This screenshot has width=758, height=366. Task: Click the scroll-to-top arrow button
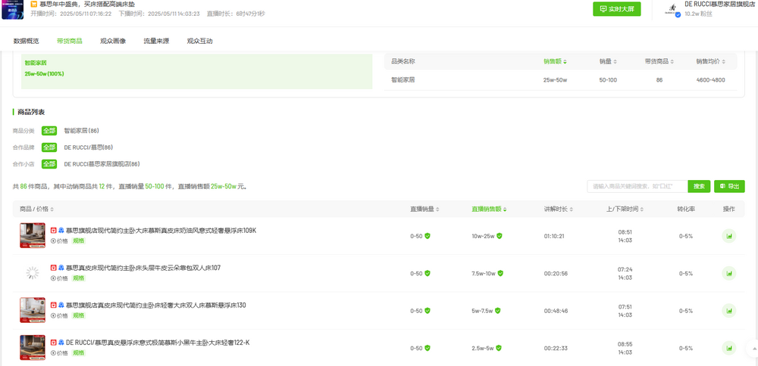pos(753,348)
